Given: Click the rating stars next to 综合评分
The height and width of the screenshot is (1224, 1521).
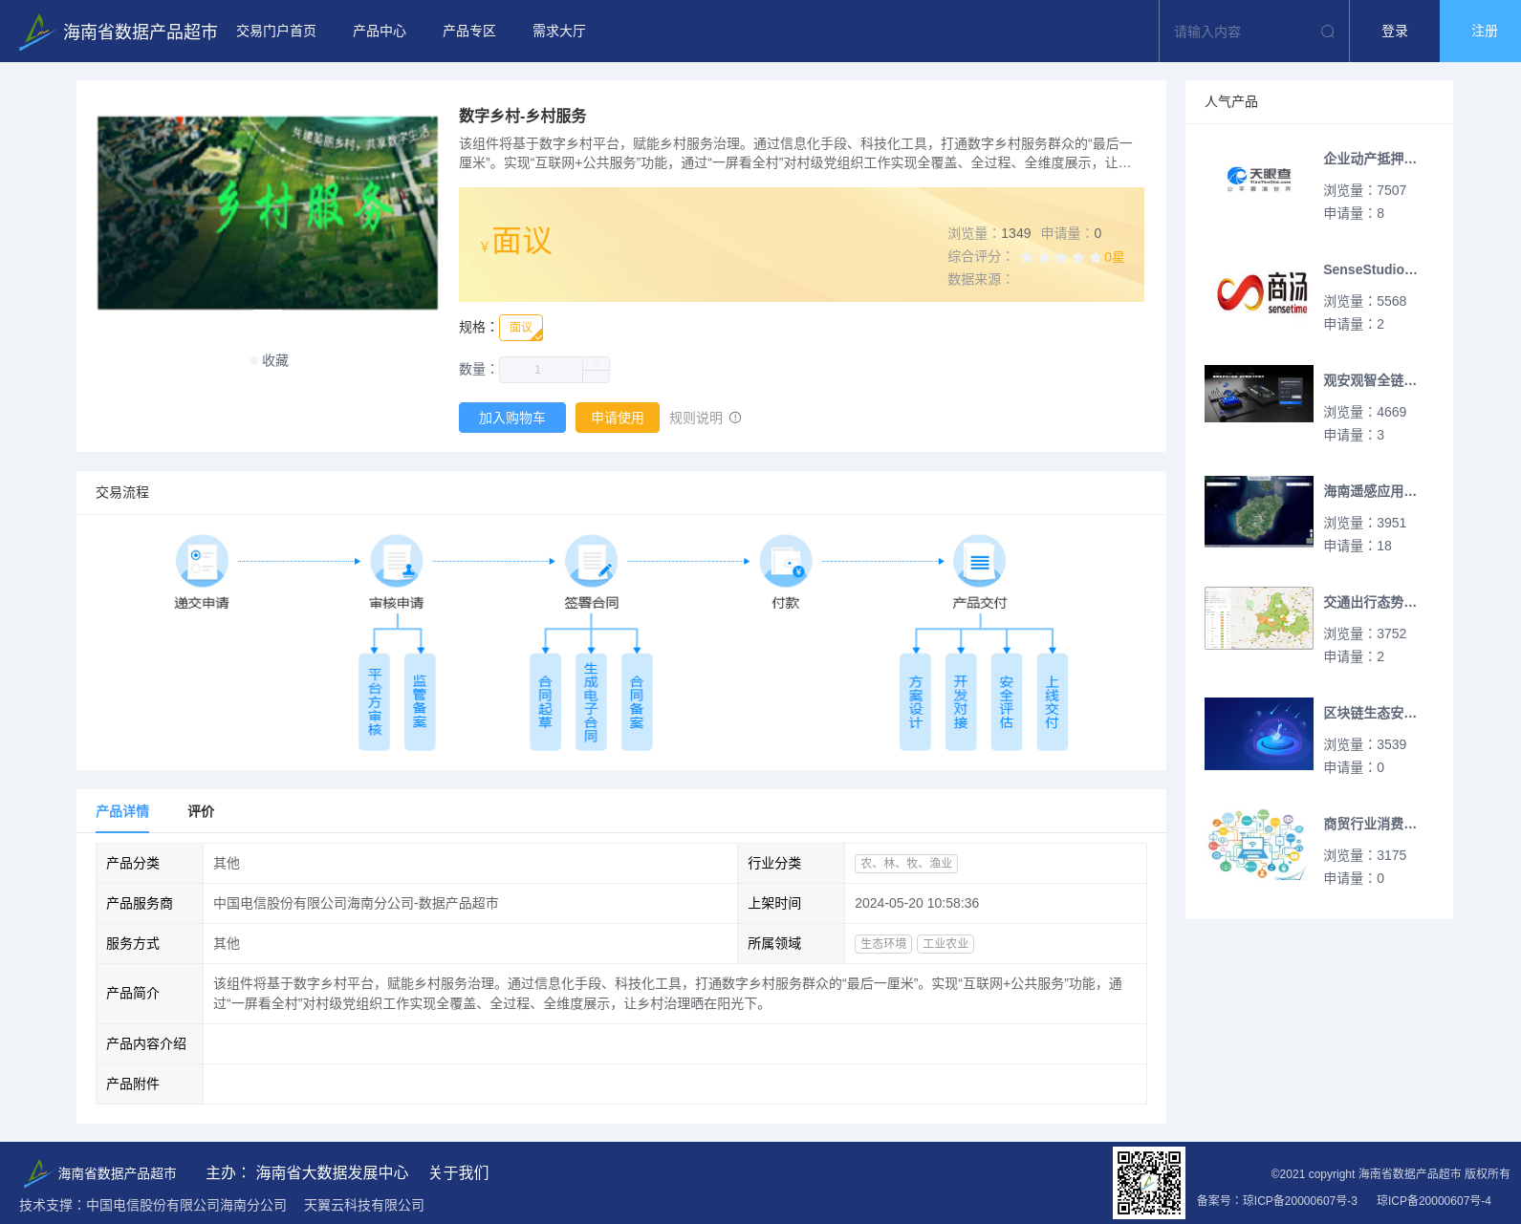Looking at the screenshot, I should click(1061, 257).
